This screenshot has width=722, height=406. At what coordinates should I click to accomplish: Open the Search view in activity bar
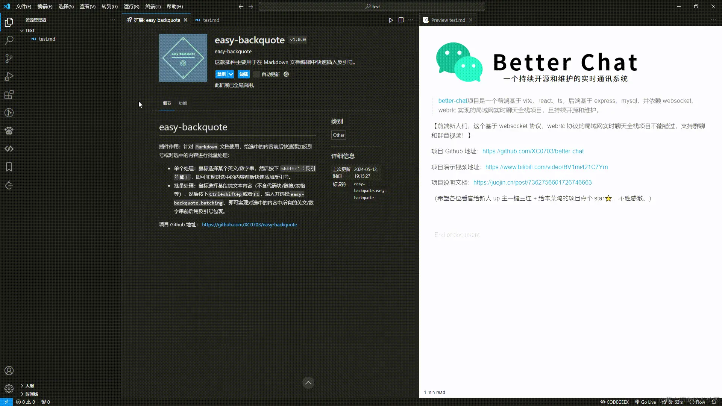(x=9, y=40)
